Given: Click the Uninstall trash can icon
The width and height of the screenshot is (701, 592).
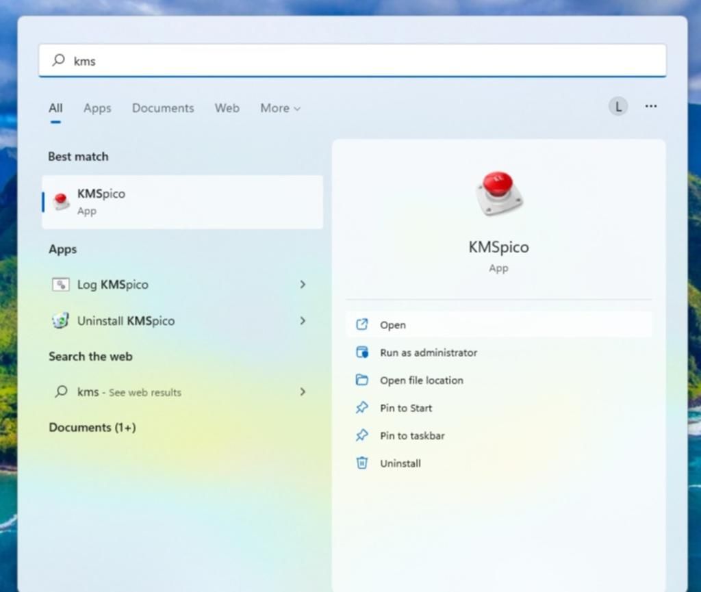Looking at the screenshot, I should point(361,463).
